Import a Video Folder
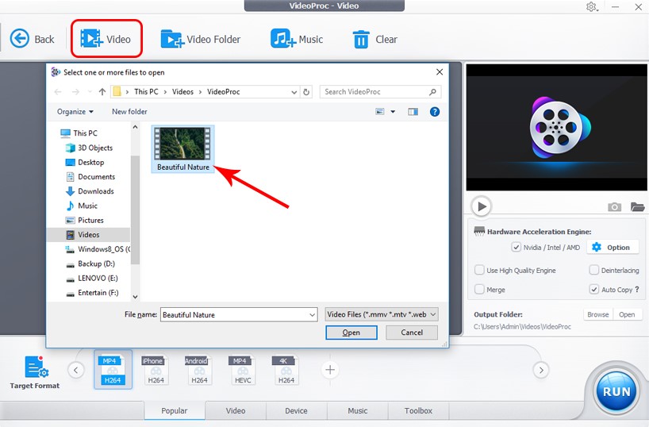Screen dimensions: 649x427 [201, 39]
